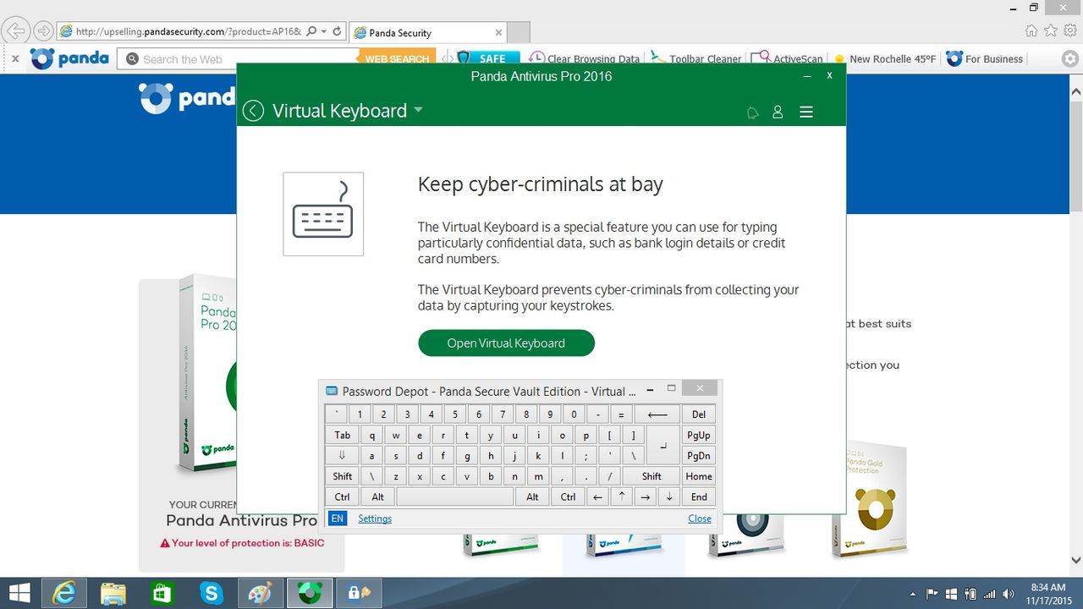
Task: Toggle the left Ctrl key on virtual keyboard
Action: tap(343, 497)
